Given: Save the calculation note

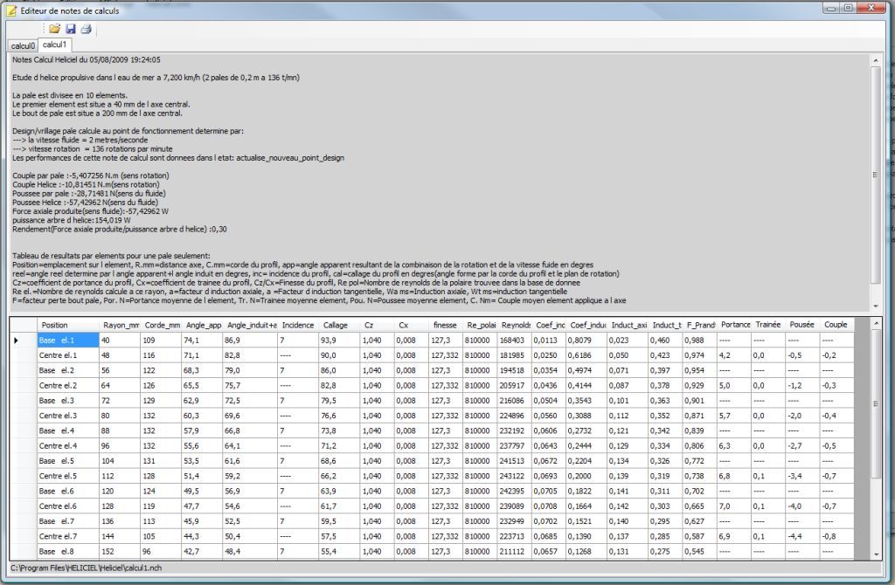Looking at the screenshot, I should [x=71, y=29].
